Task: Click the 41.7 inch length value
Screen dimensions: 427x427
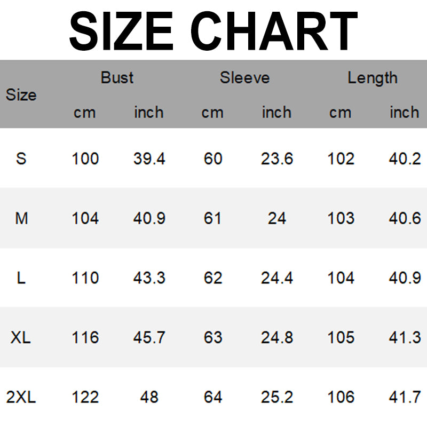Action: [405, 397]
